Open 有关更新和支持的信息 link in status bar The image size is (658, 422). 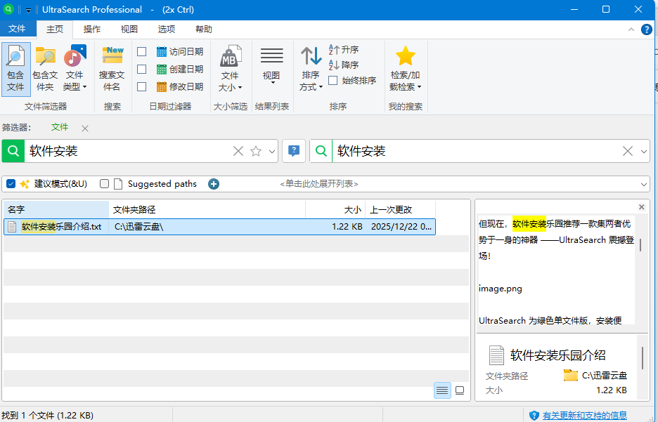584,415
